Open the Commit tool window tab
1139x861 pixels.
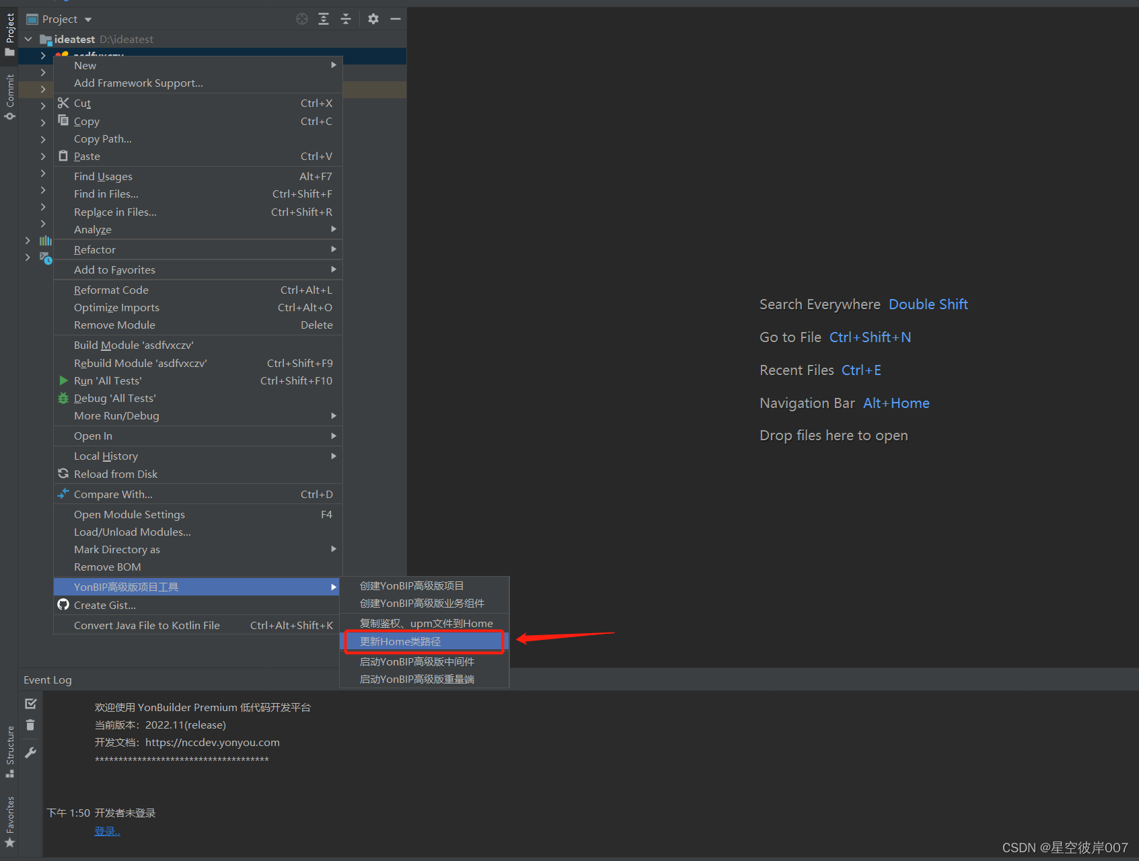[x=9, y=97]
